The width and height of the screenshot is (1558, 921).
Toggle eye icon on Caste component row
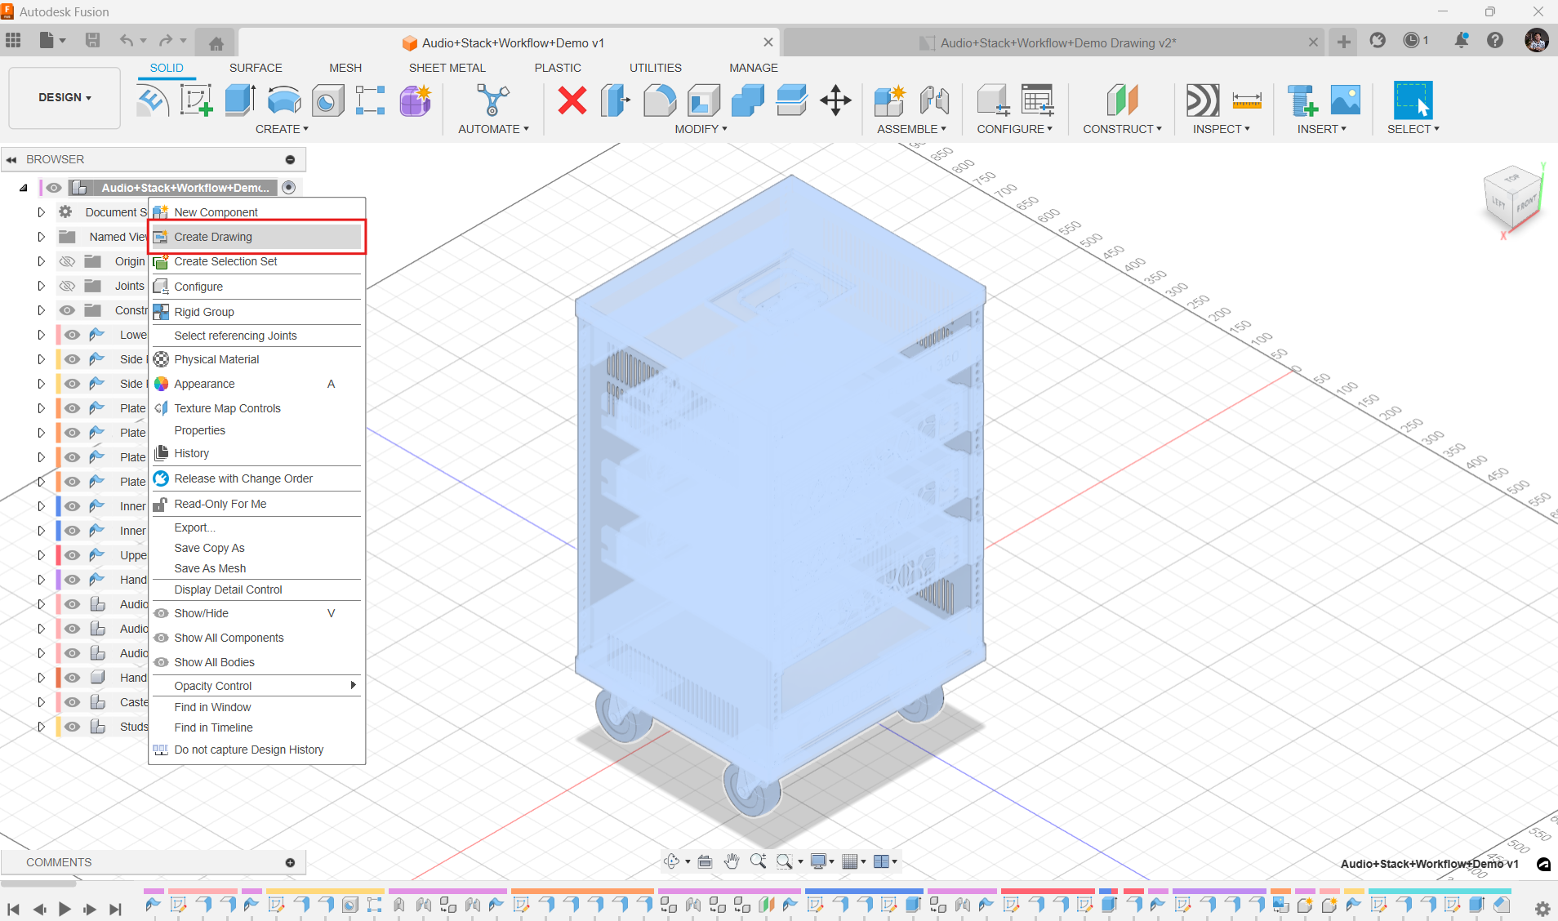[73, 702]
